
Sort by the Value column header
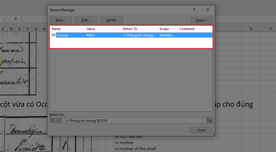(x=102, y=29)
